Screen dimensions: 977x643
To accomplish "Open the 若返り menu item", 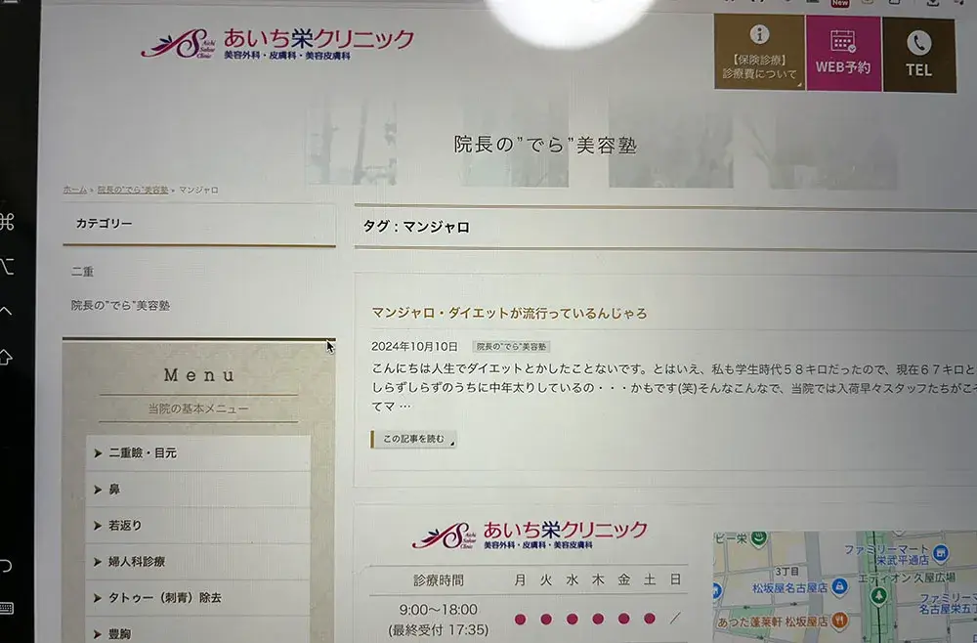I will (x=198, y=525).
